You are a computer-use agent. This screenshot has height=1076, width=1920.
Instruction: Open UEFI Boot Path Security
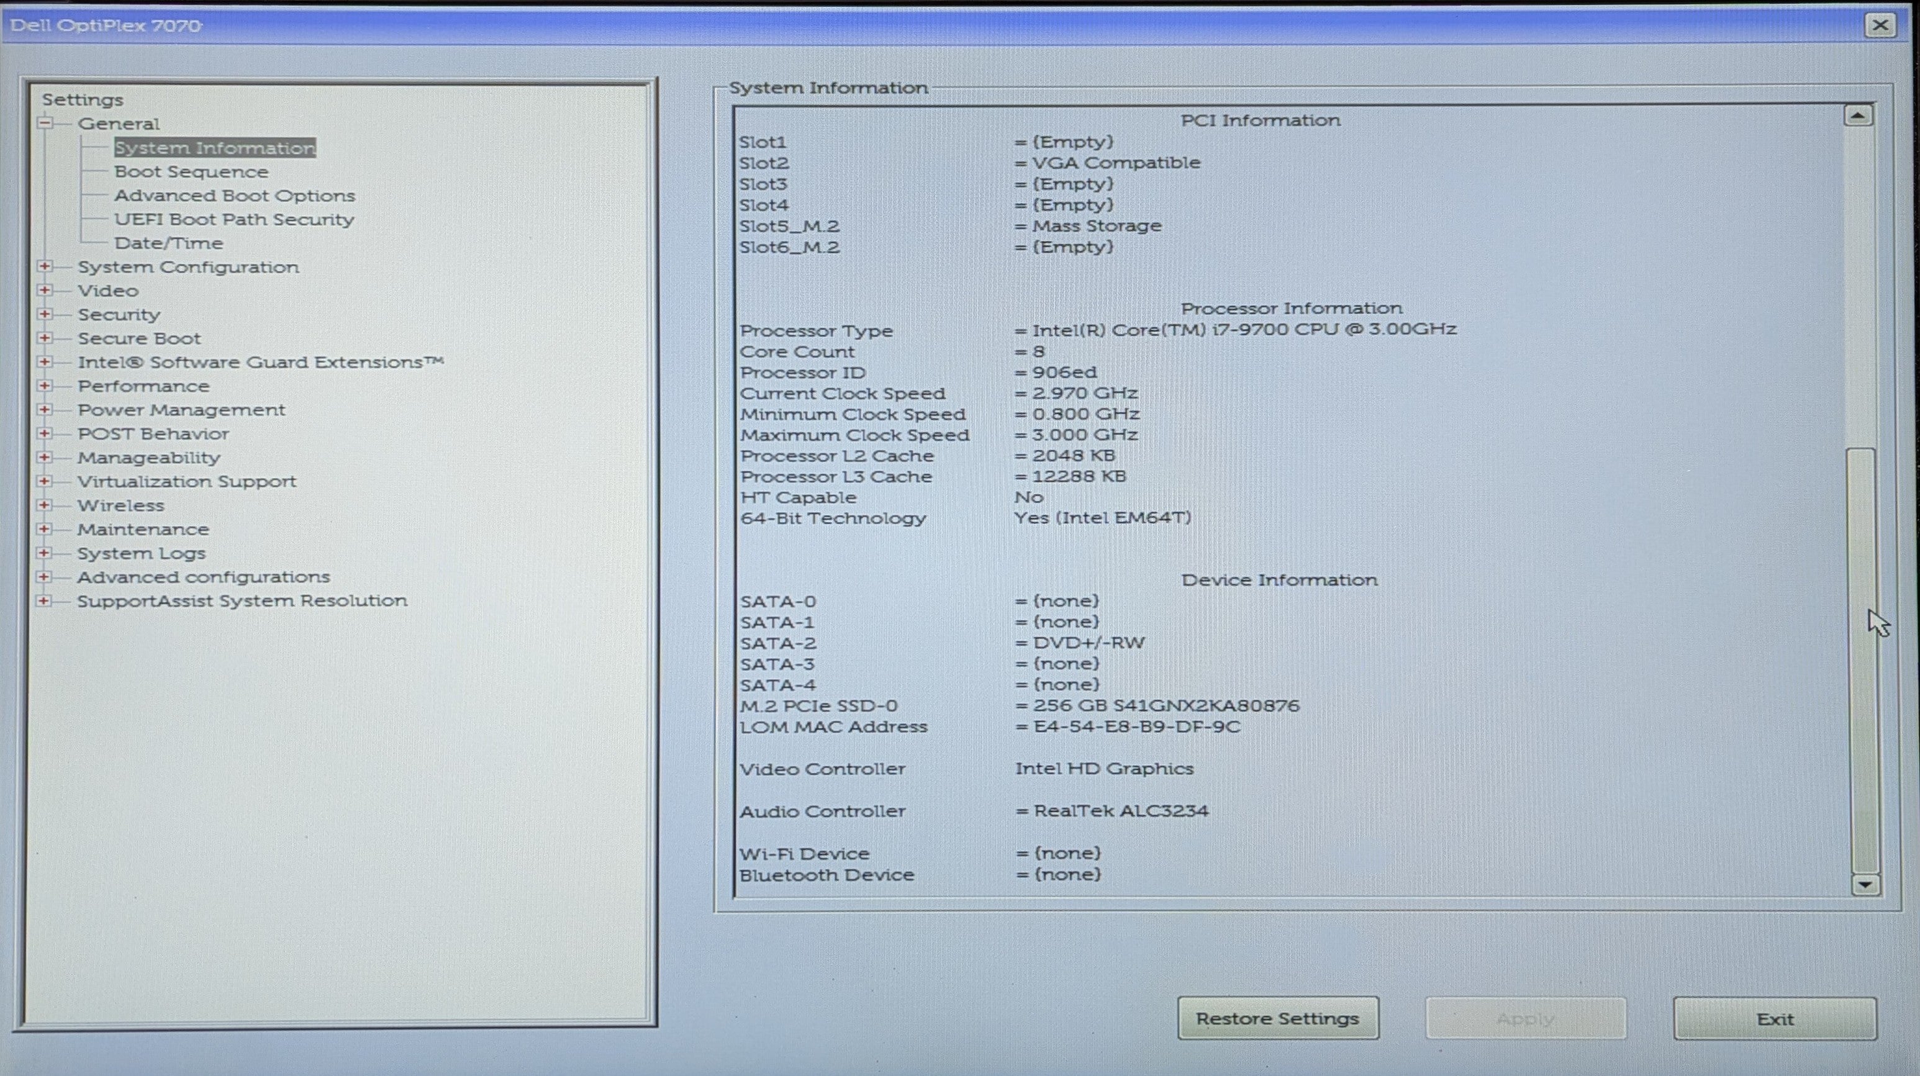tap(234, 219)
